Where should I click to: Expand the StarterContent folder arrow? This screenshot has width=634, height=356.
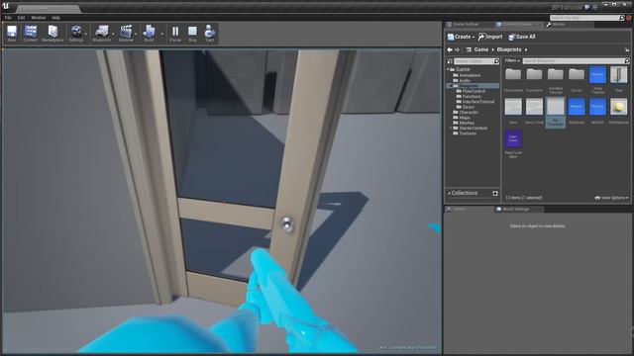click(451, 128)
